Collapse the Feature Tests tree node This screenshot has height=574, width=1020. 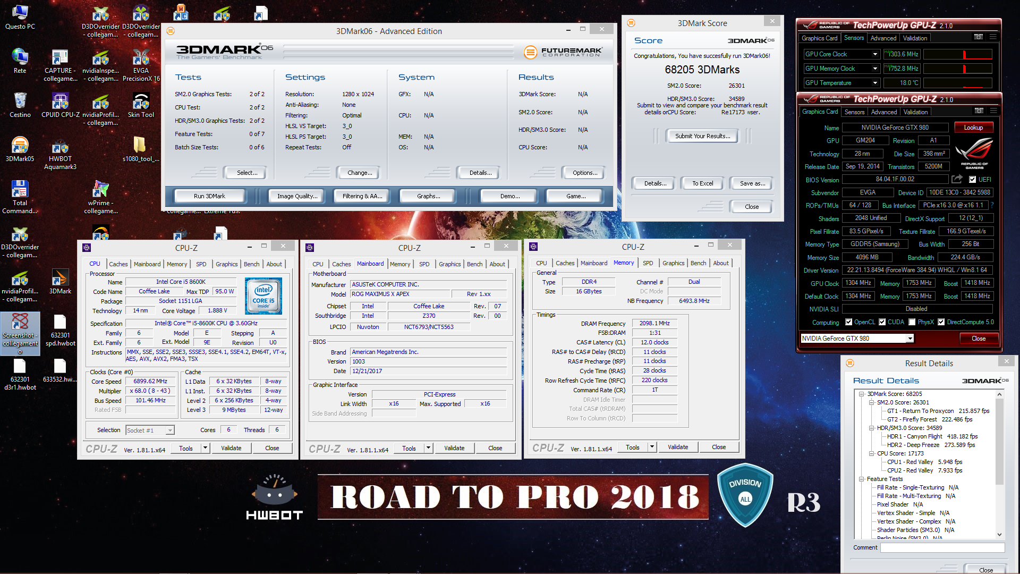862,479
